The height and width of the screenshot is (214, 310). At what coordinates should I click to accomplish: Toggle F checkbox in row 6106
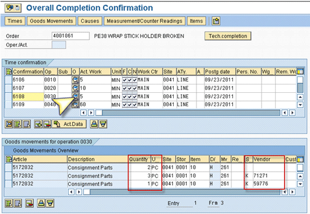coord(125,80)
